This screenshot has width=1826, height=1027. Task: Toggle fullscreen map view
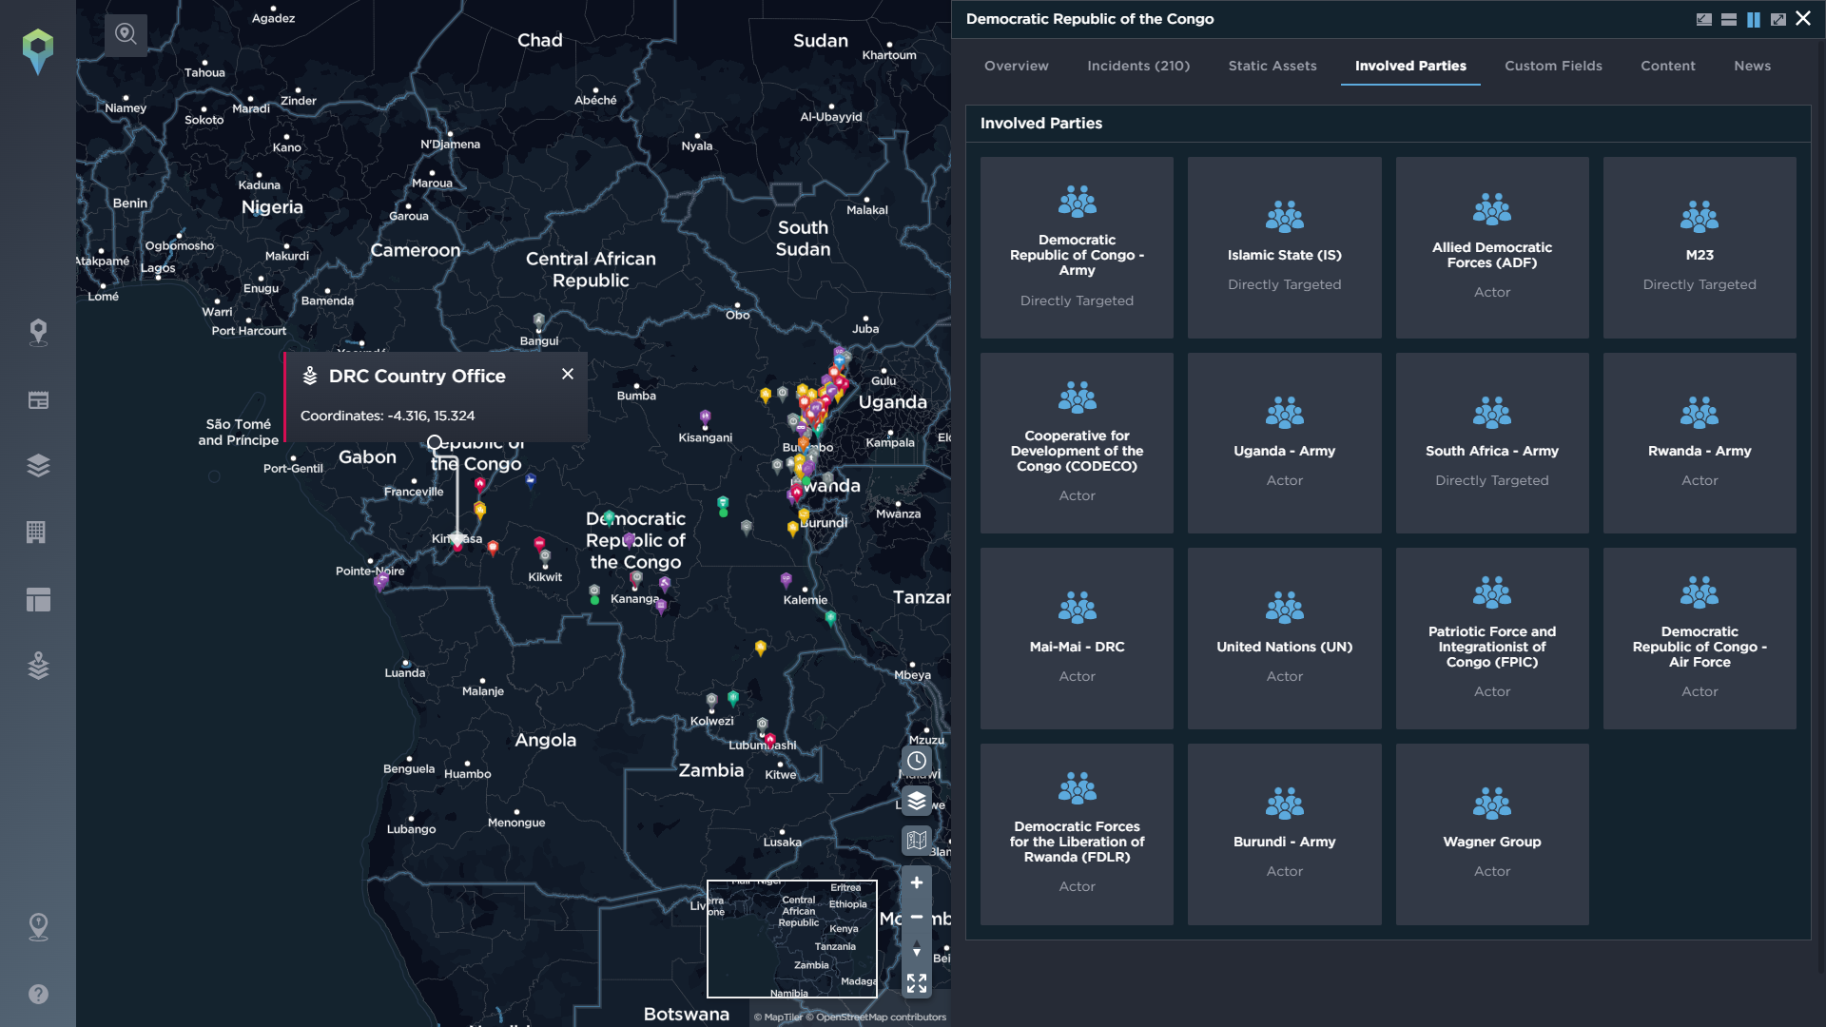[x=917, y=983]
